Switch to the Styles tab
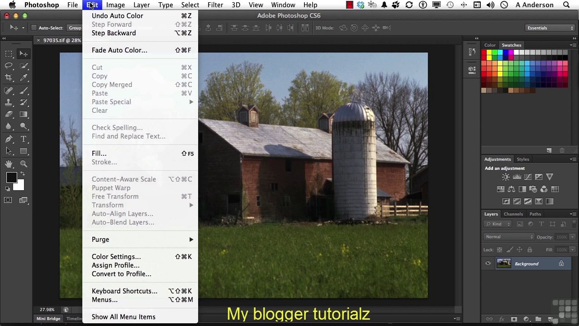The image size is (579, 326). pos(523,159)
